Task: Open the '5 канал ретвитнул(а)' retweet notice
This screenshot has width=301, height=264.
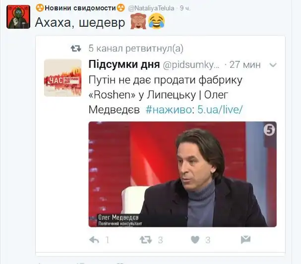Action: [136, 49]
